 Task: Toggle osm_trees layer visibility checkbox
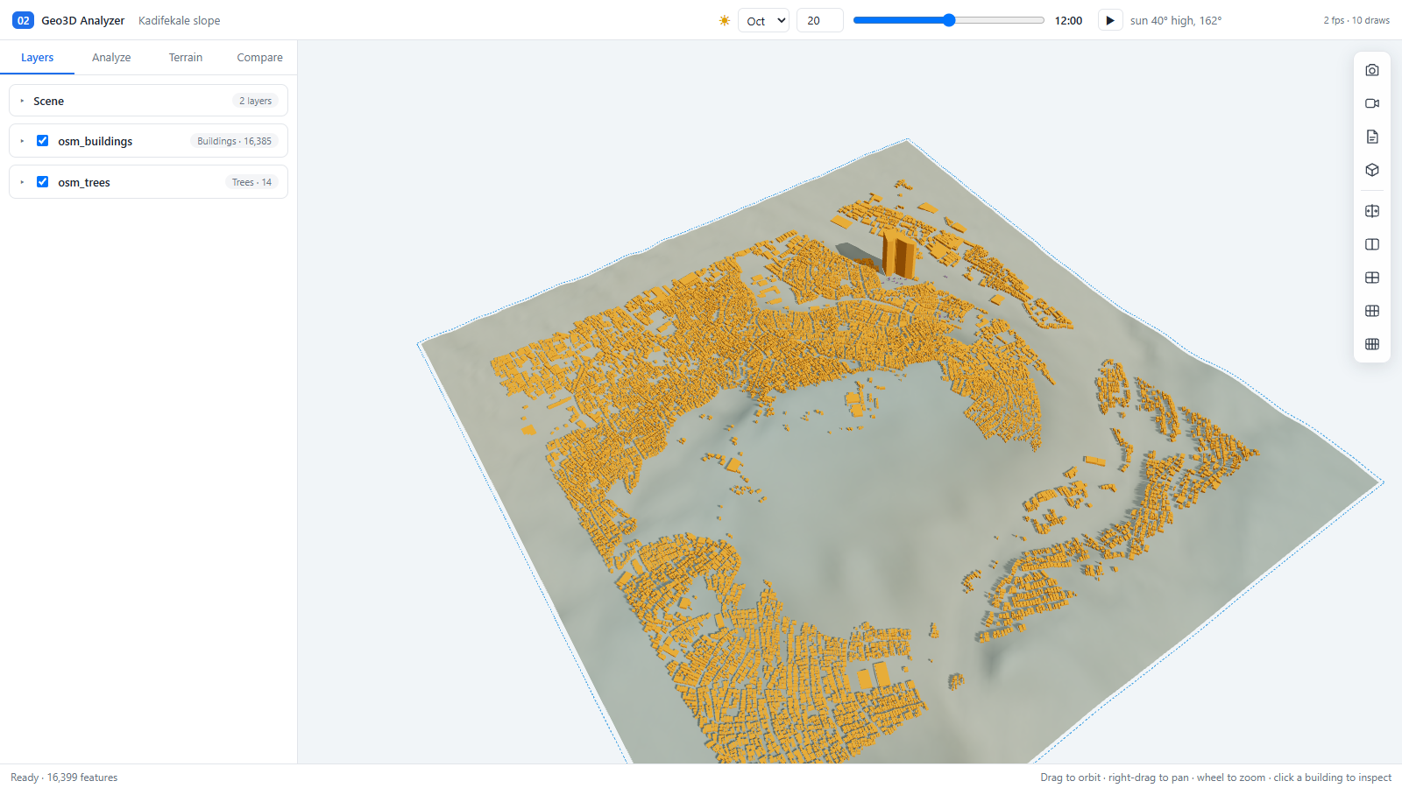tap(42, 181)
